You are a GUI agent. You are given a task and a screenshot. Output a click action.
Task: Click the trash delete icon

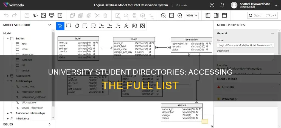click(x=105, y=15)
